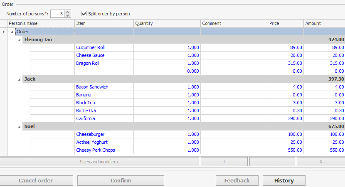Collapse the Jack person group

19,79
